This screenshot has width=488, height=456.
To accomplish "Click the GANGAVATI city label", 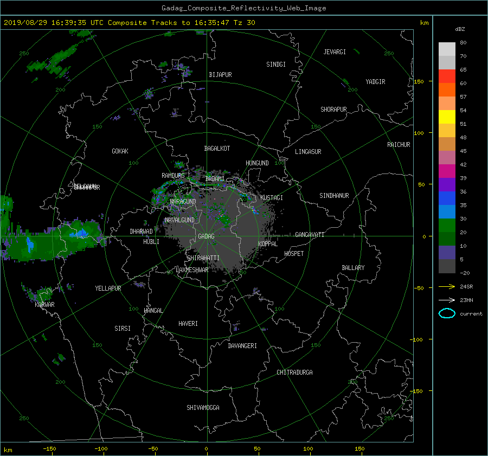I will 310,235.
